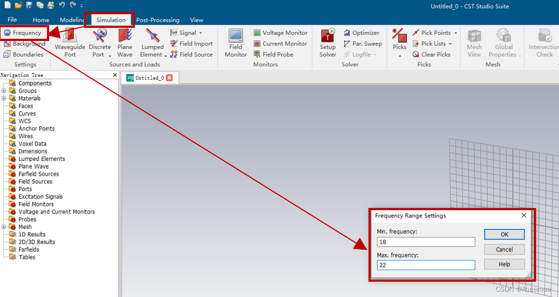The height and width of the screenshot is (297, 559).
Task: Add a Lumped Element
Action: tap(153, 43)
